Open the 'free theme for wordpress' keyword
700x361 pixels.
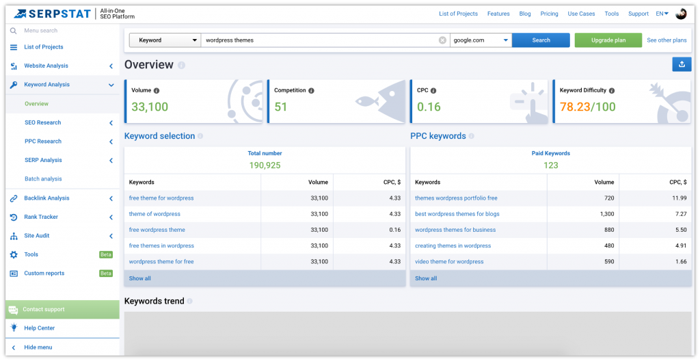161,198
